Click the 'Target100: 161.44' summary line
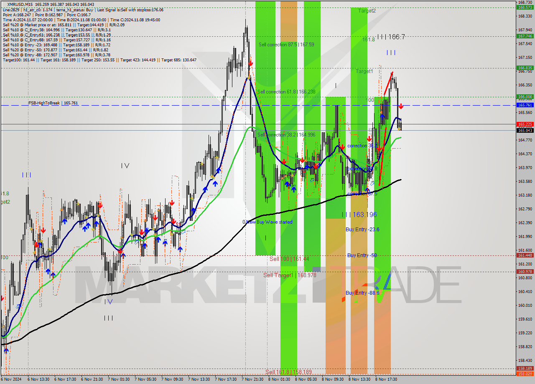The width and height of the screenshot is (535, 384). pyautogui.click(x=99, y=60)
